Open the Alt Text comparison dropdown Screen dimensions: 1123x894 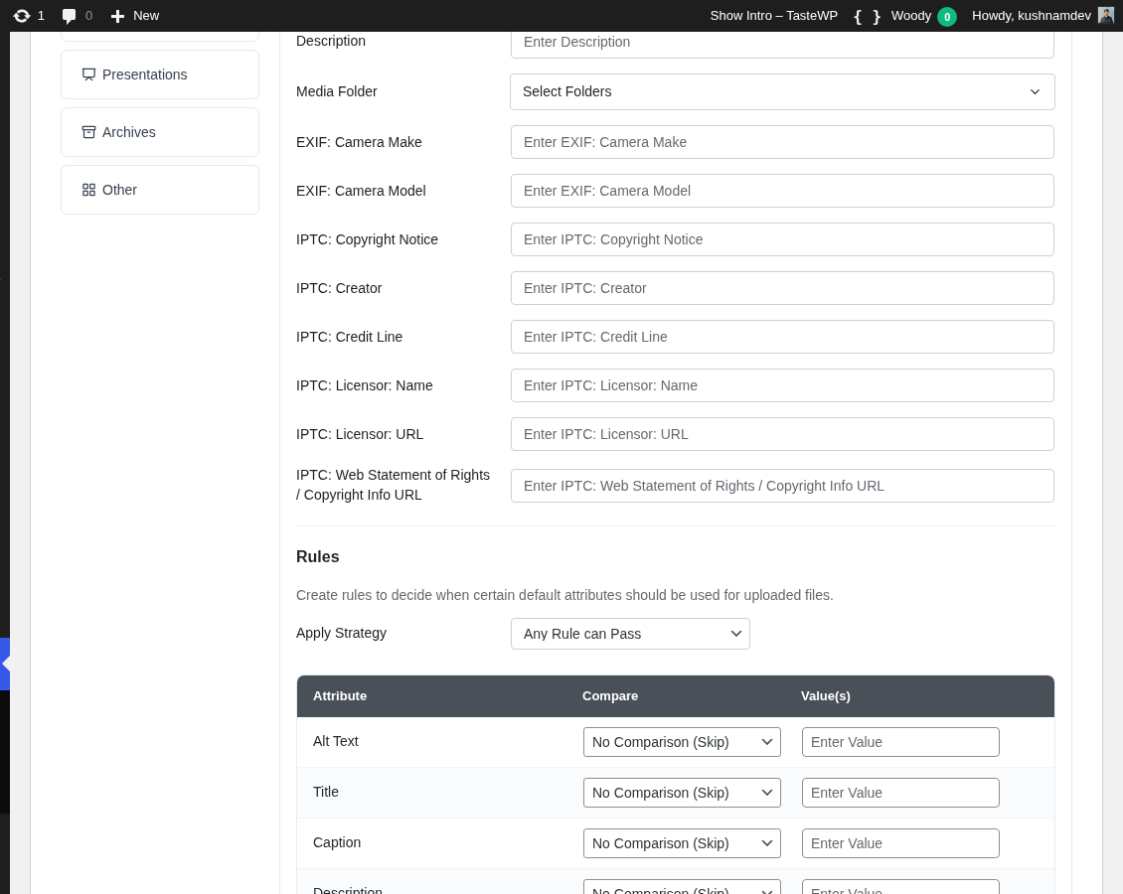[x=682, y=742]
